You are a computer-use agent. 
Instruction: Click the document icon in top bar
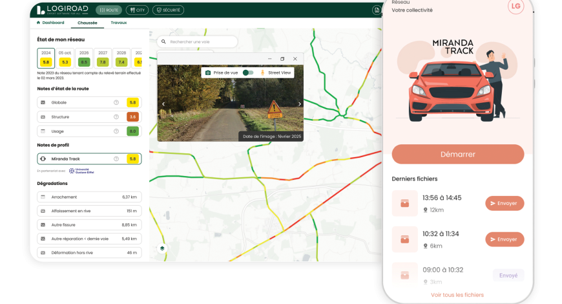(x=377, y=10)
